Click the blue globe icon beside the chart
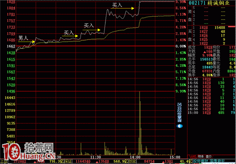The image size is (236, 164). (179, 126)
